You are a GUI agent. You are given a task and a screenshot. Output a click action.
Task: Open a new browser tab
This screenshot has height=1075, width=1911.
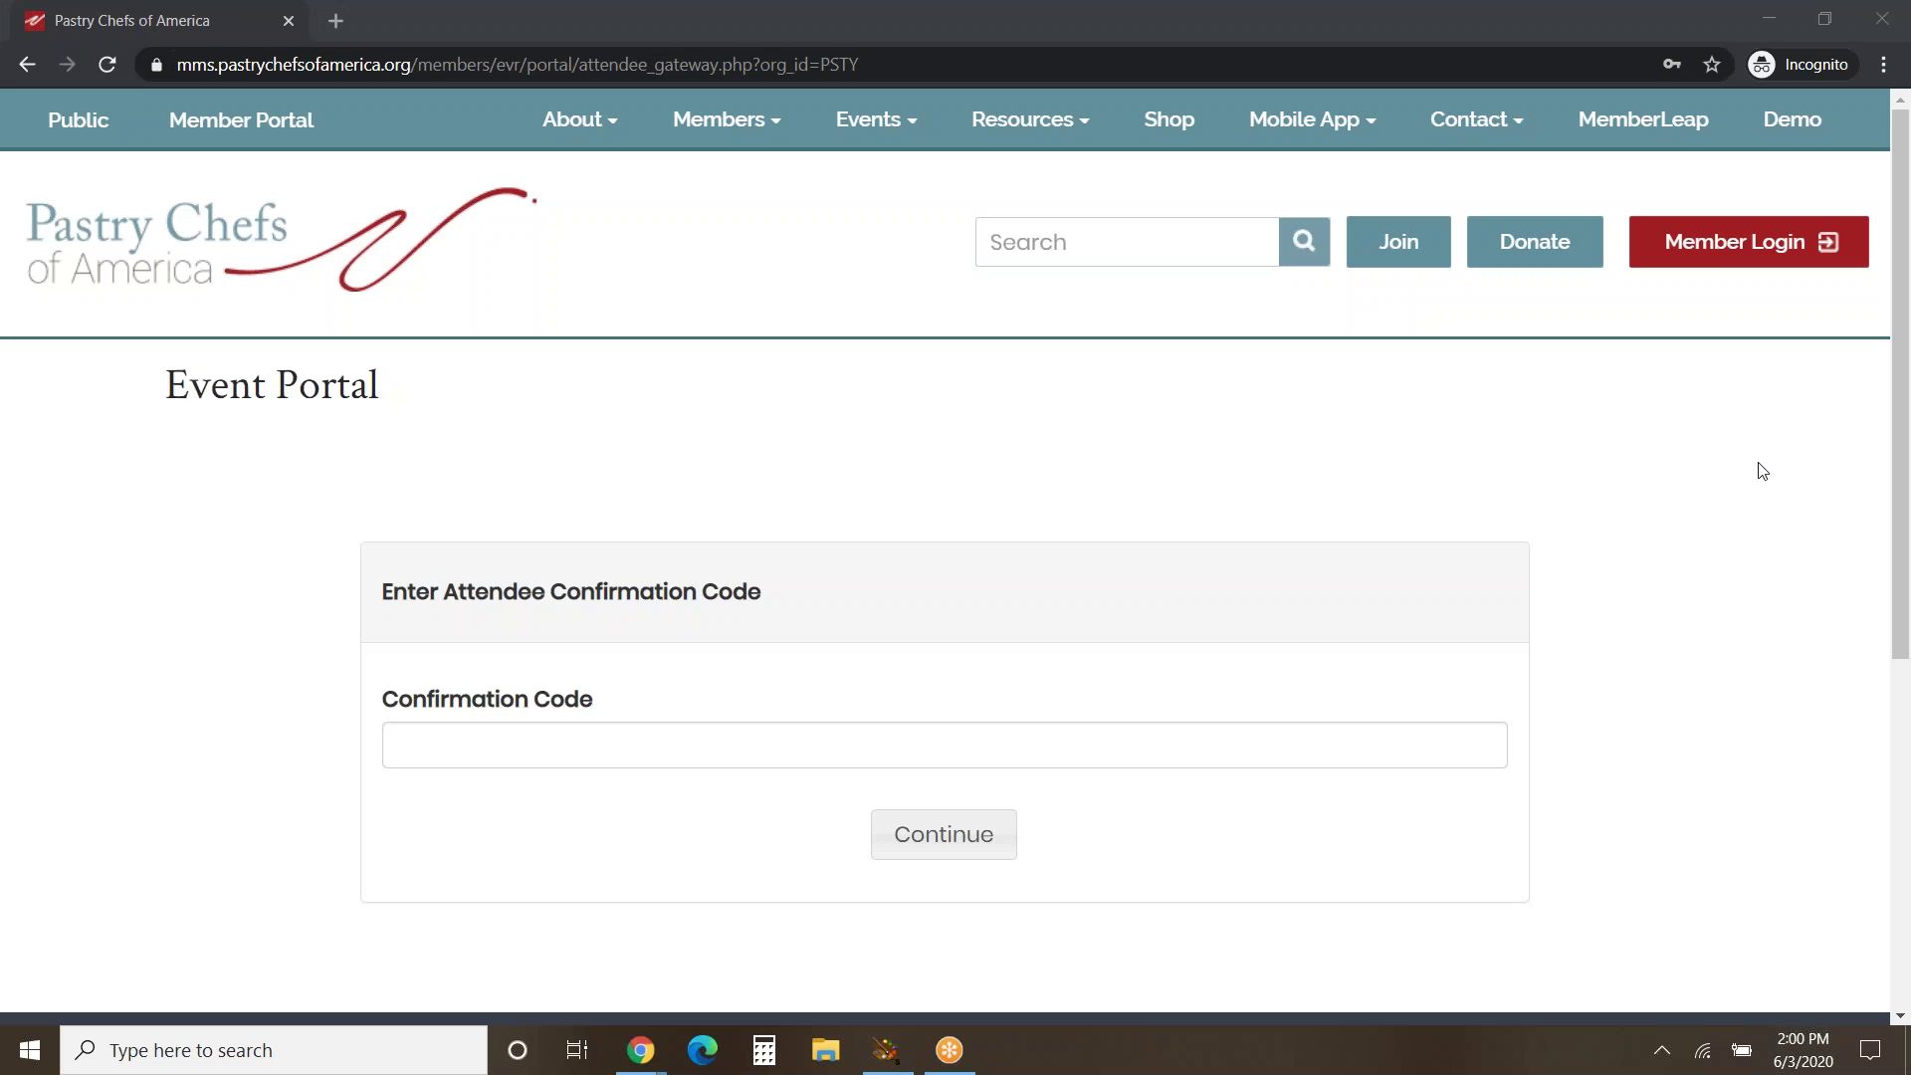pos(335,21)
